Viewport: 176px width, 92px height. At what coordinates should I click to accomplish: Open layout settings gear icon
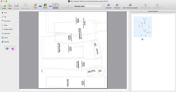[7, 48]
